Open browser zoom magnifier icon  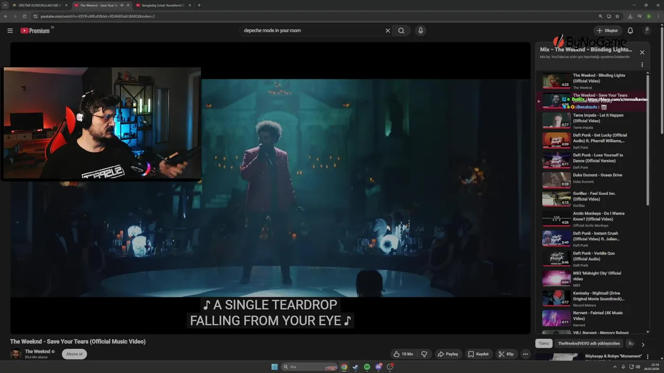tap(601, 16)
